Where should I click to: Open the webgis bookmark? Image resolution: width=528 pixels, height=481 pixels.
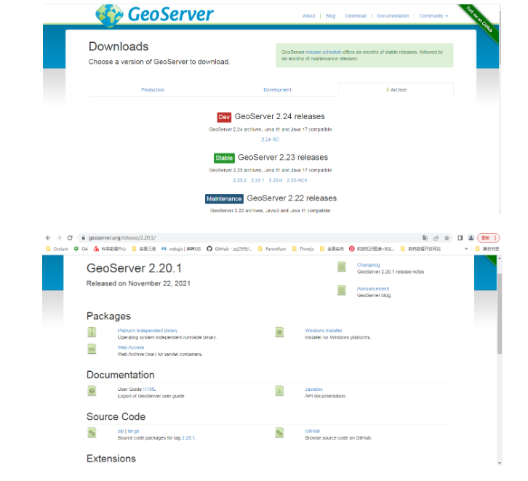(x=181, y=249)
